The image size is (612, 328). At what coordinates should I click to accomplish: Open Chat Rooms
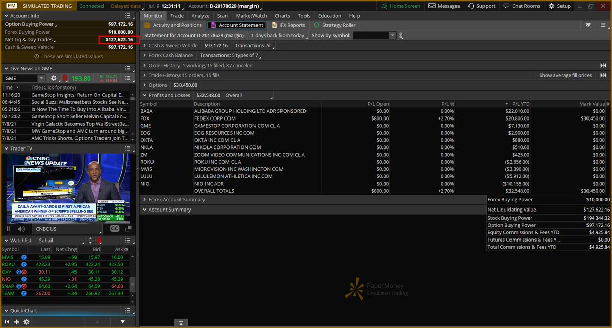pos(522,6)
